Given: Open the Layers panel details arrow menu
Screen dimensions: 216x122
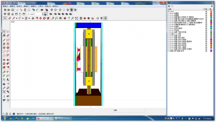Looking at the screenshot, I should coord(212,6).
